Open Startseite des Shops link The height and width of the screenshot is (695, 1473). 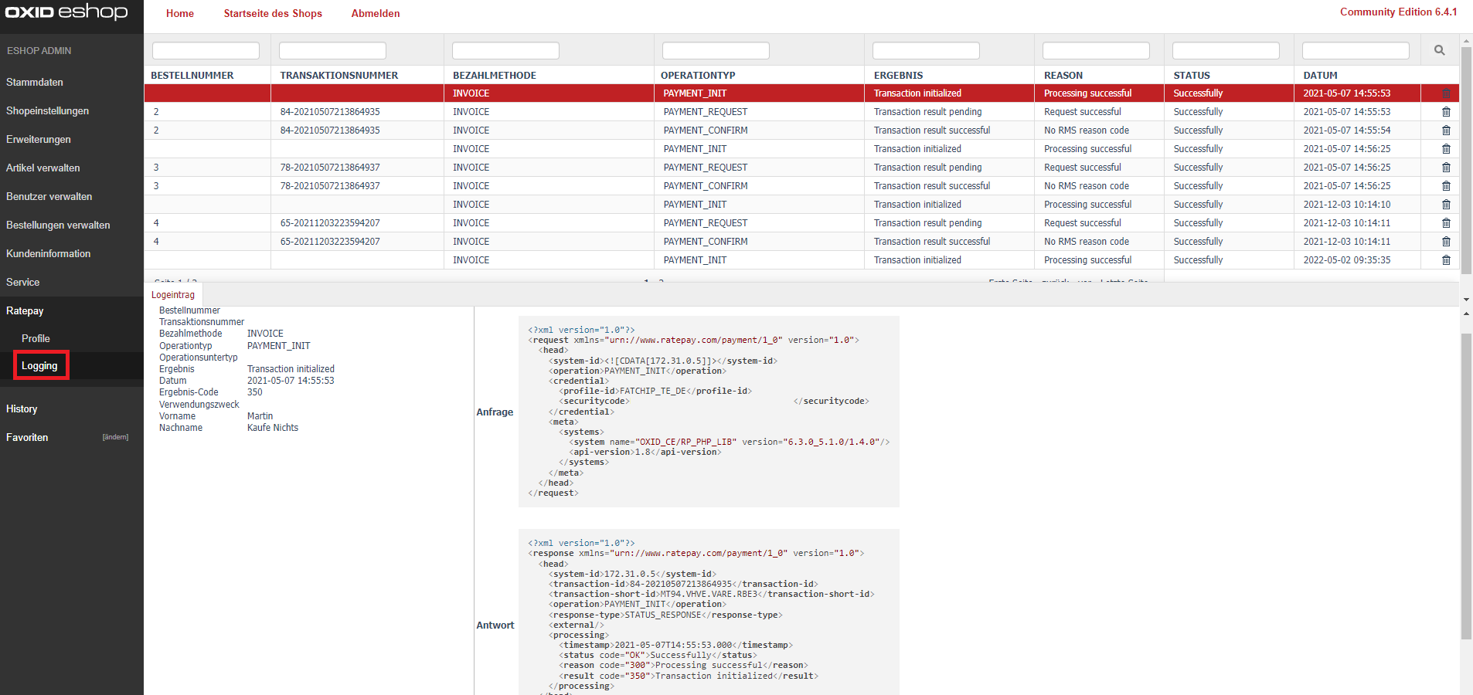click(x=273, y=13)
